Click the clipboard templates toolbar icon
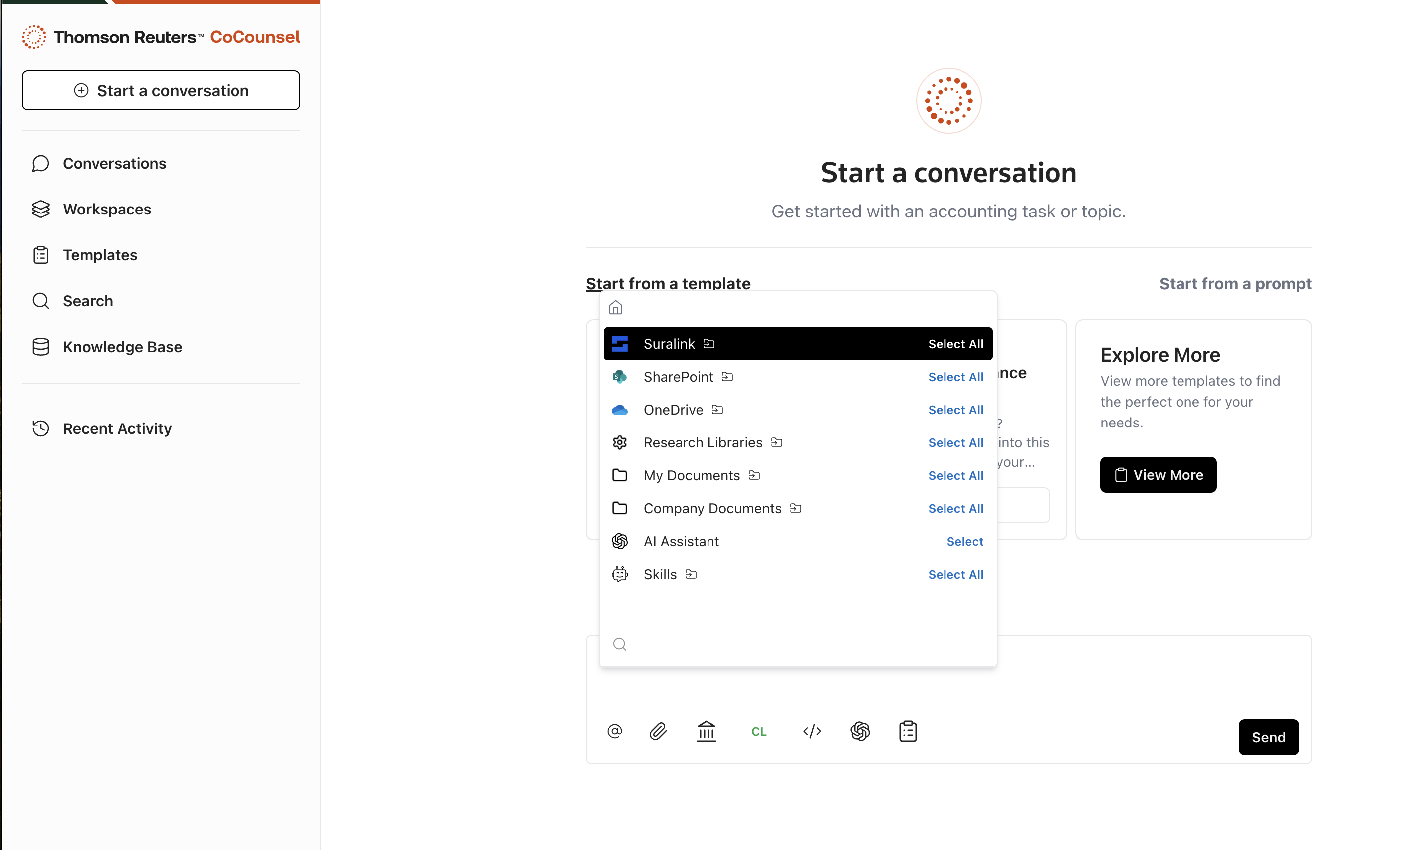 pos(908,731)
